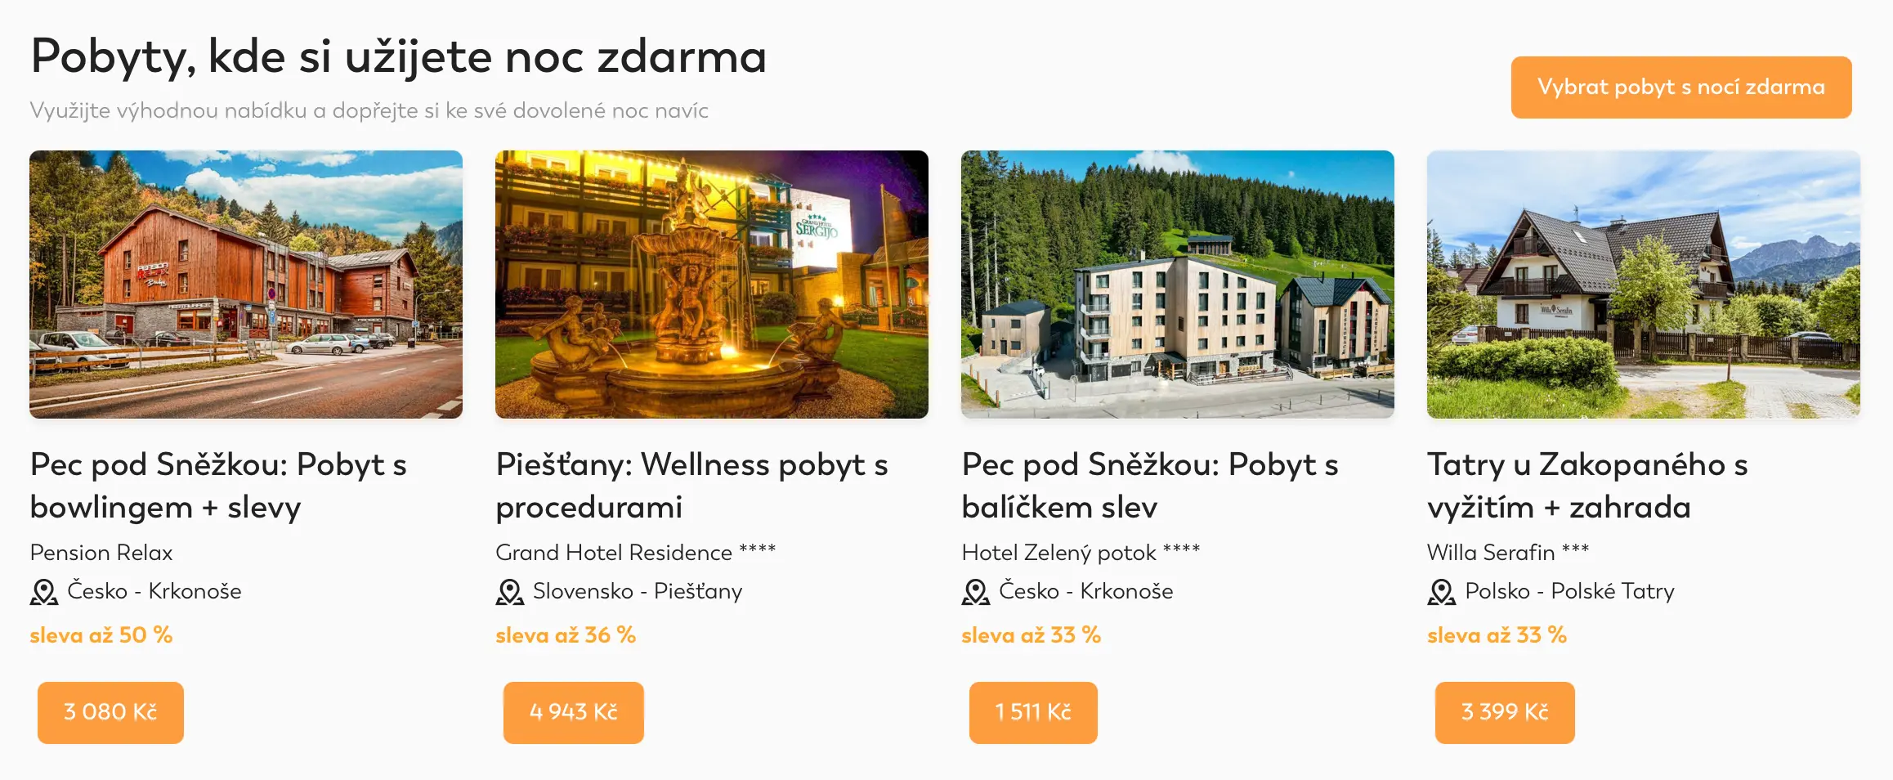Open Piešťany Wellness pobyt s procedurami title
This screenshot has width=1893, height=780.
click(x=691, y=486)
